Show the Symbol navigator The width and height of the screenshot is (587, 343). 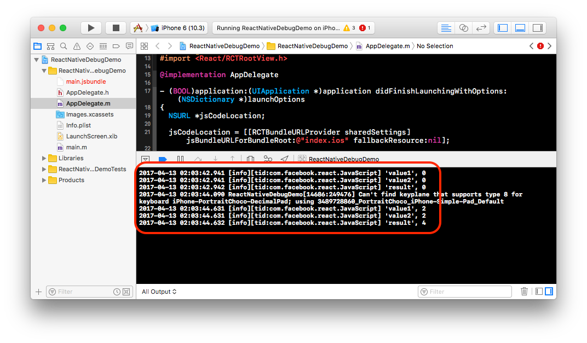click(50, 46)
